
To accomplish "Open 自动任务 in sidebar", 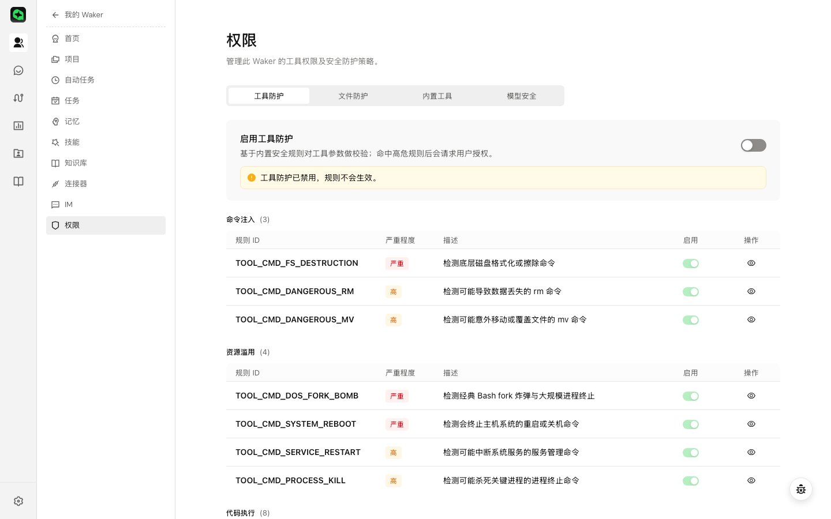I will 106,80.
